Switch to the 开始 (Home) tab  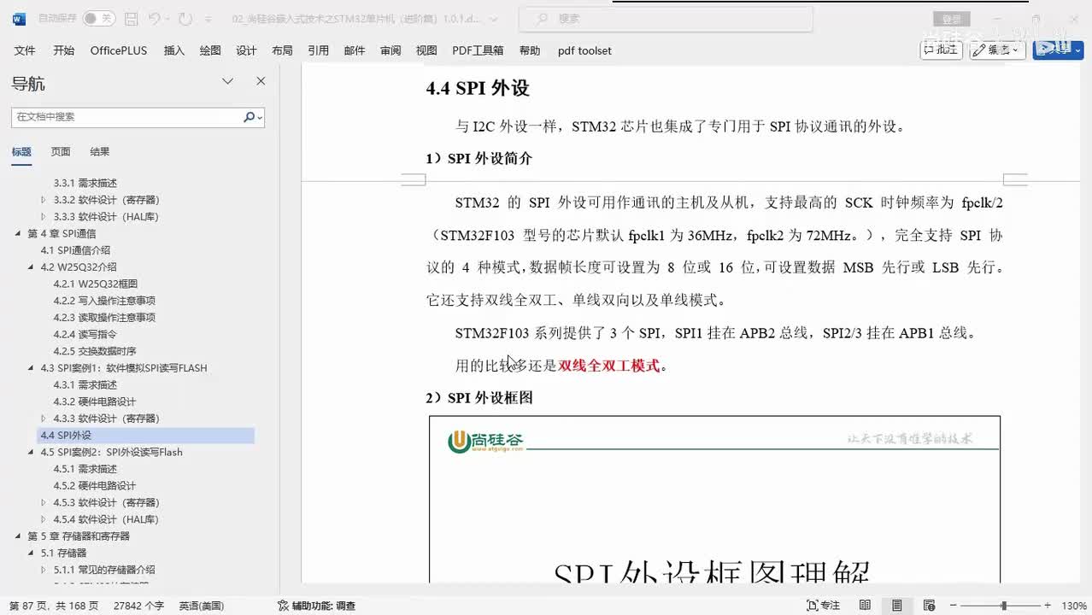tap(63, 50)
